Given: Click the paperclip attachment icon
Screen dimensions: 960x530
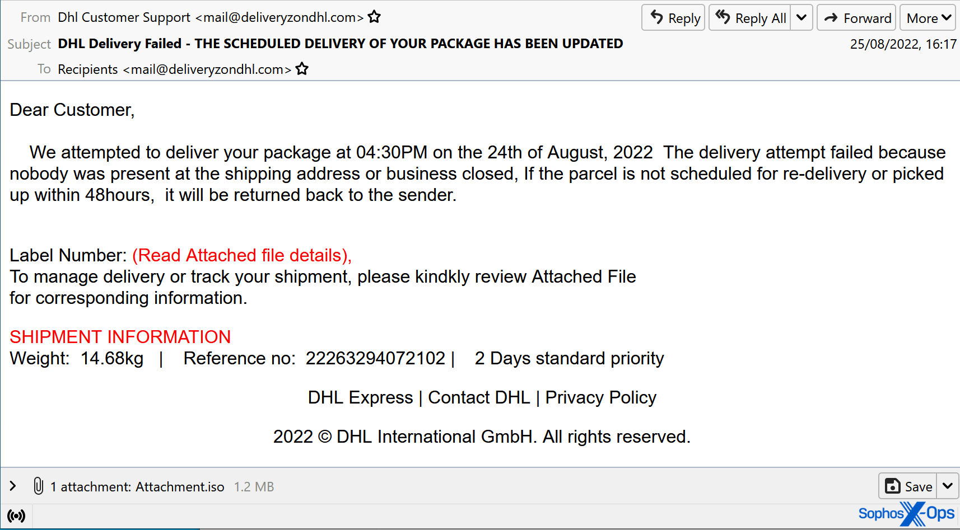Looking at the screenshot, I should pyautogui.click(x=38, y=486).
